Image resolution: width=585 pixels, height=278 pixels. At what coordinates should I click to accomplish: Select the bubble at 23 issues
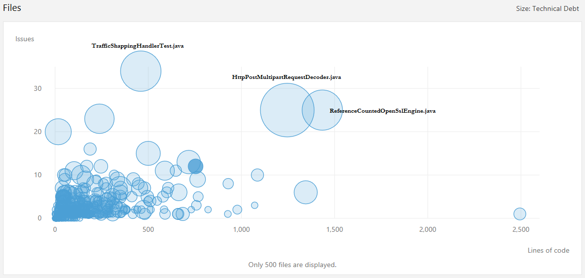(x=100, y=119)
